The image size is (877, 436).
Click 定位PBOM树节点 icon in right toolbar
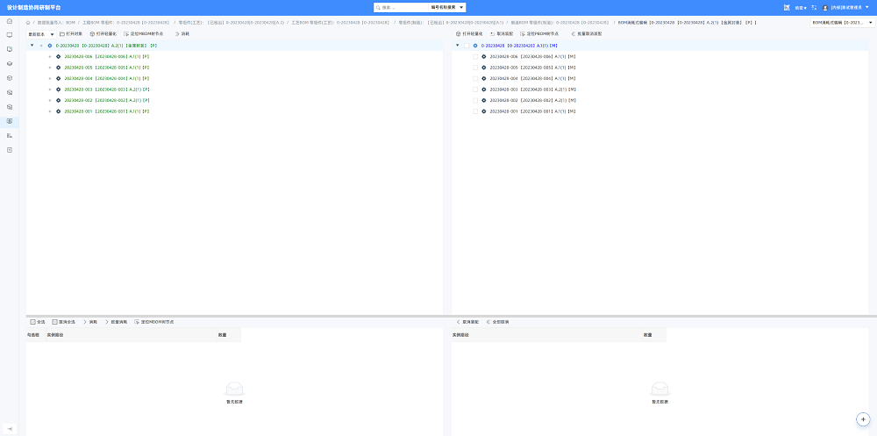point(523,34)
